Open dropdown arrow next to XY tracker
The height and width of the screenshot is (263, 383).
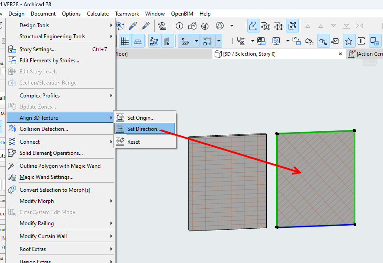click(197, 41)
